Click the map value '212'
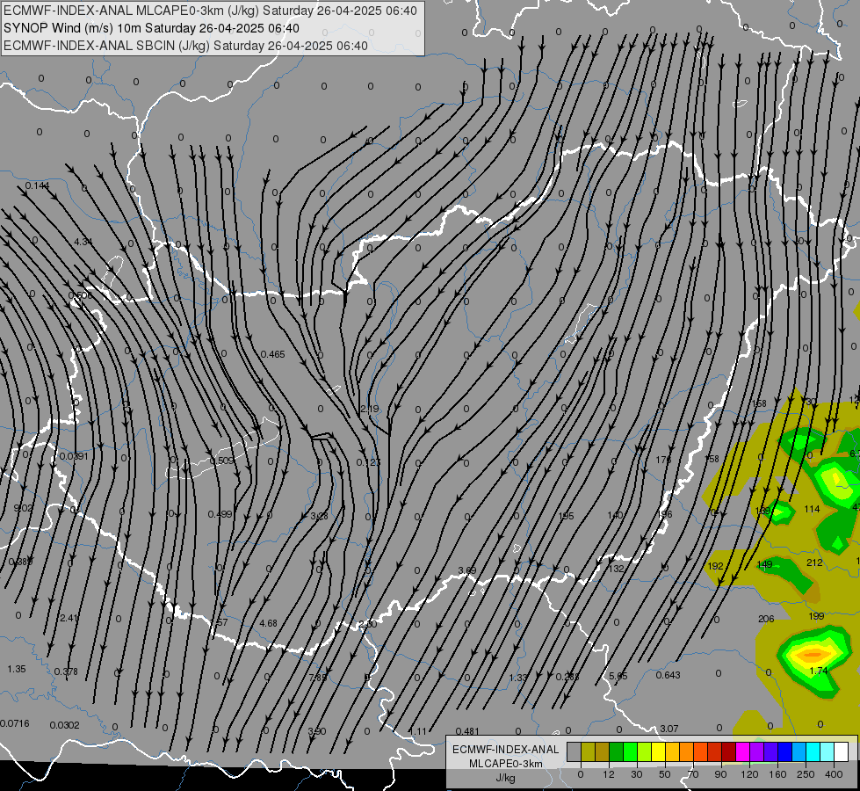 tap(814, 562)
